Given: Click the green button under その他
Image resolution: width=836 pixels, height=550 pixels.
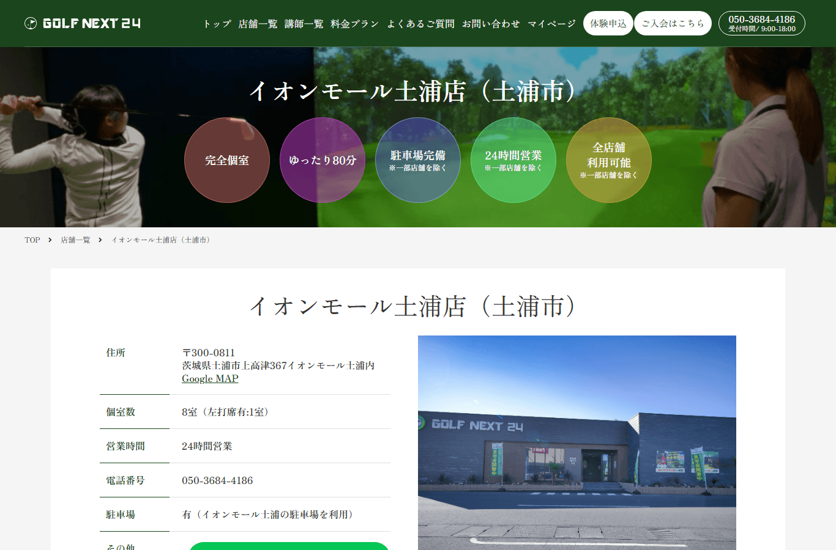Looking at the screenshot, I should pyautogui.click(x=289, y=546).
